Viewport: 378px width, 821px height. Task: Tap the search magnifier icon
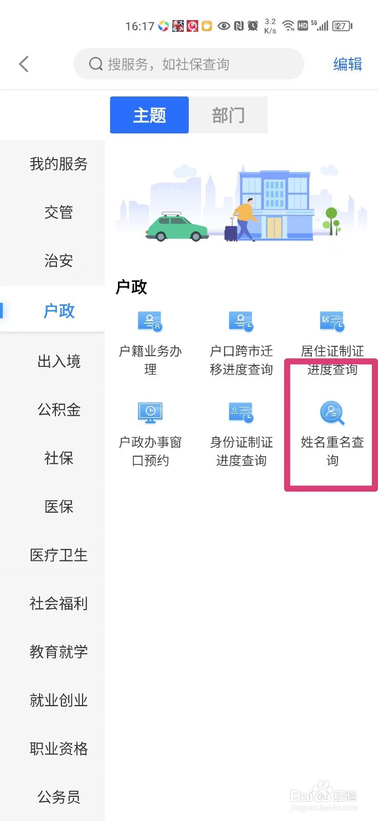point(96,64)
